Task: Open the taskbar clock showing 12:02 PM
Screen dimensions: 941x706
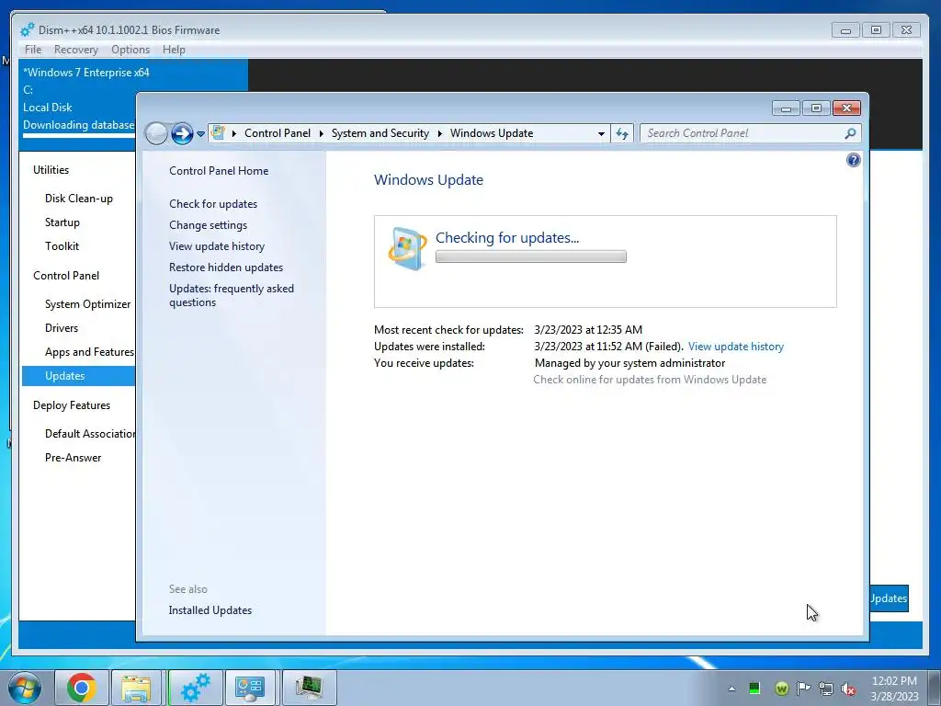Action: tap(894, 688)
